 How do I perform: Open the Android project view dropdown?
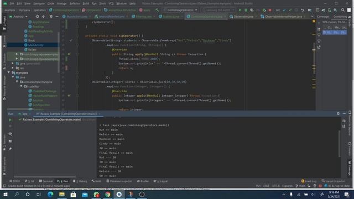18,17
